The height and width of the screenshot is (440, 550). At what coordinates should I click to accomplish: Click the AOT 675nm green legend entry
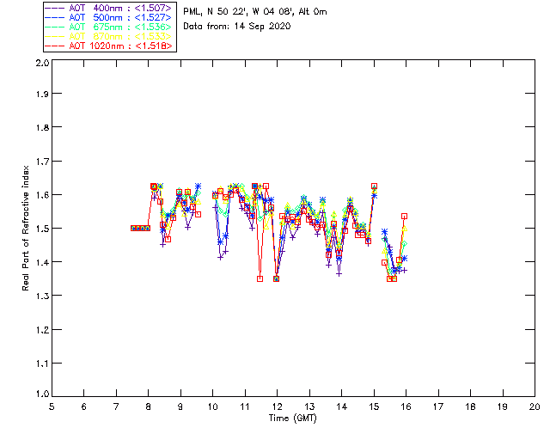point(108,27)
